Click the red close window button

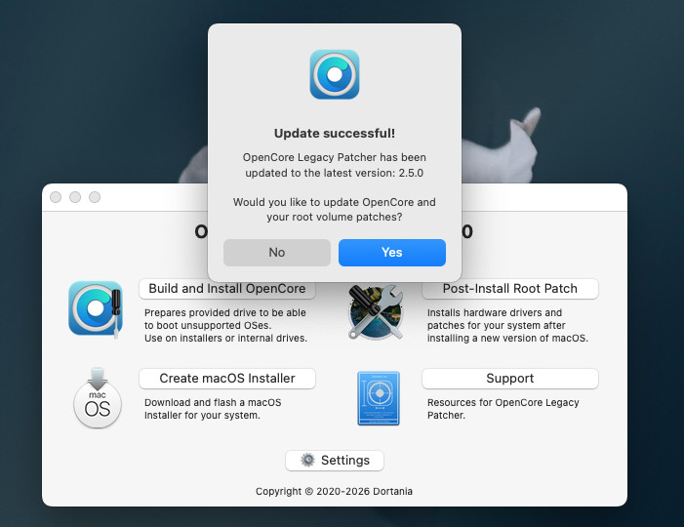pyautogui.click(x=56, y=197)
